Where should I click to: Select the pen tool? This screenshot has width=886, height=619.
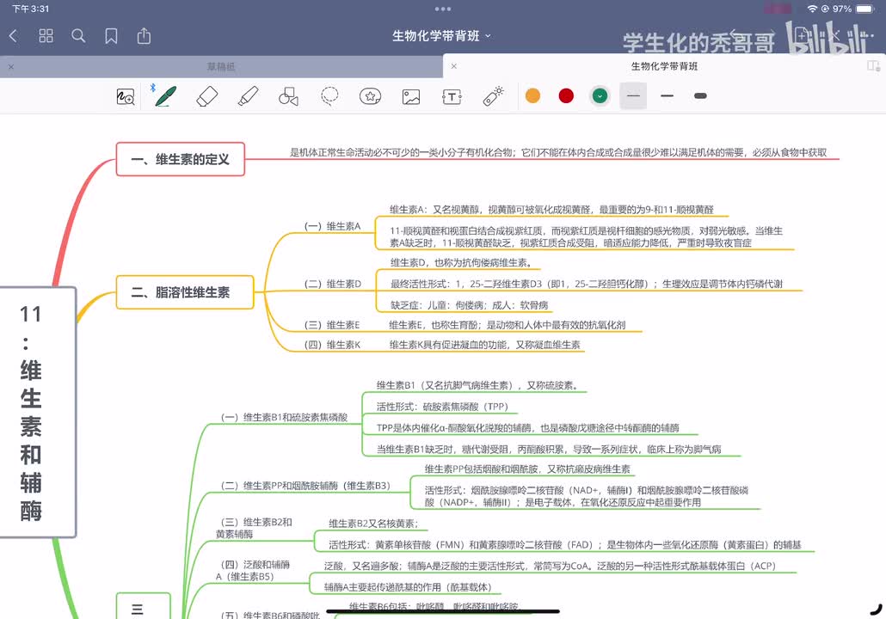click(x=165, y=96)
